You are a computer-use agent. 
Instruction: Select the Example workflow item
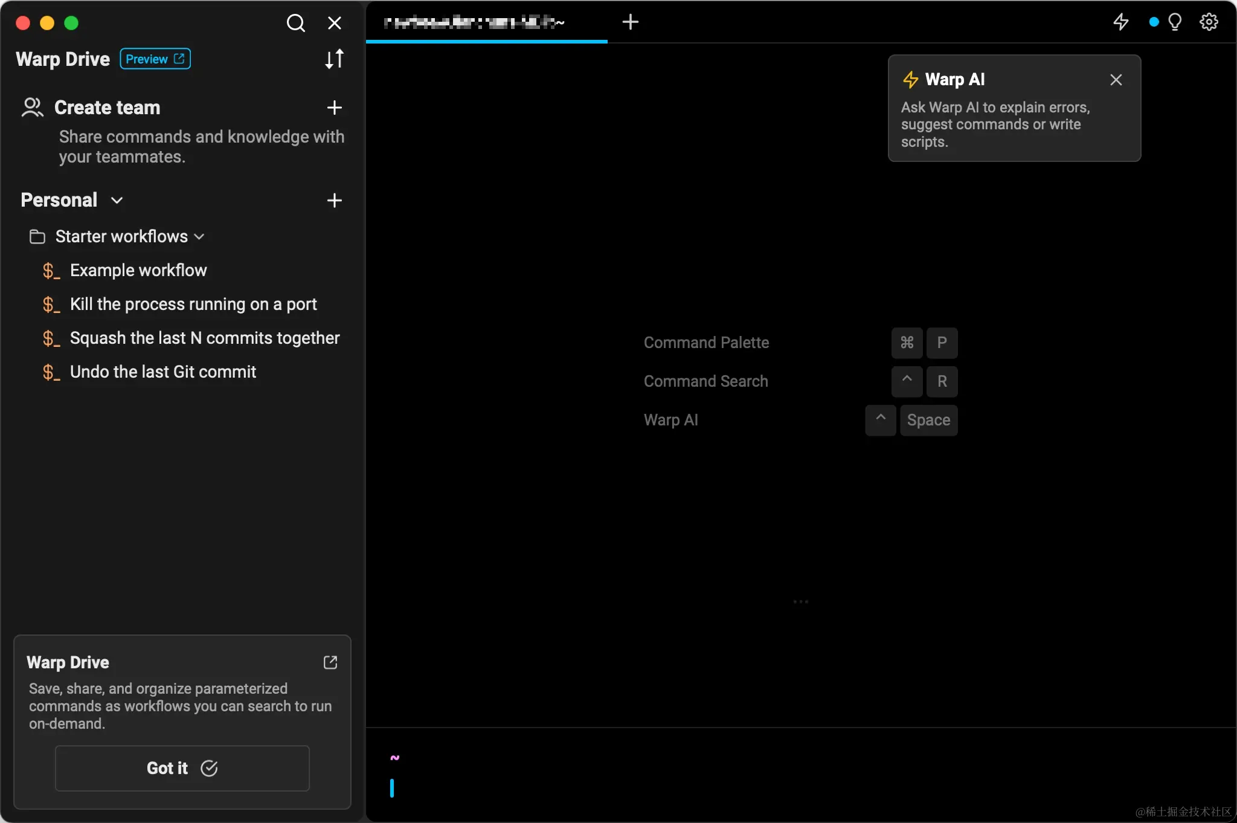pos(138,270)
